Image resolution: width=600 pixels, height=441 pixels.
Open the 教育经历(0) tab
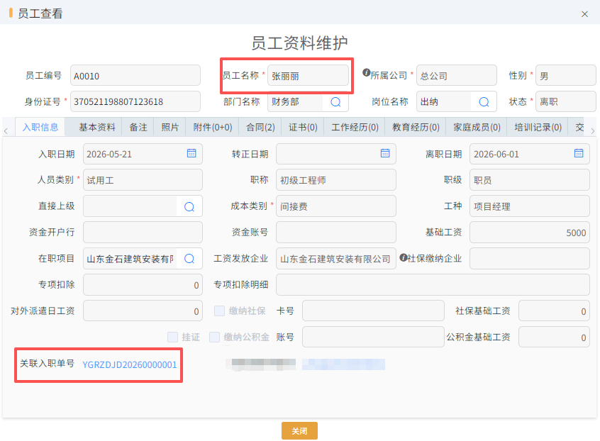coord(416,127)
